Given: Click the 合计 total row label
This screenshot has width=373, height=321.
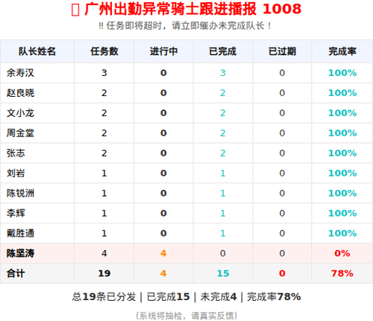Looking at the screenshot, I should pyautogui.click(x=16, y=273).
